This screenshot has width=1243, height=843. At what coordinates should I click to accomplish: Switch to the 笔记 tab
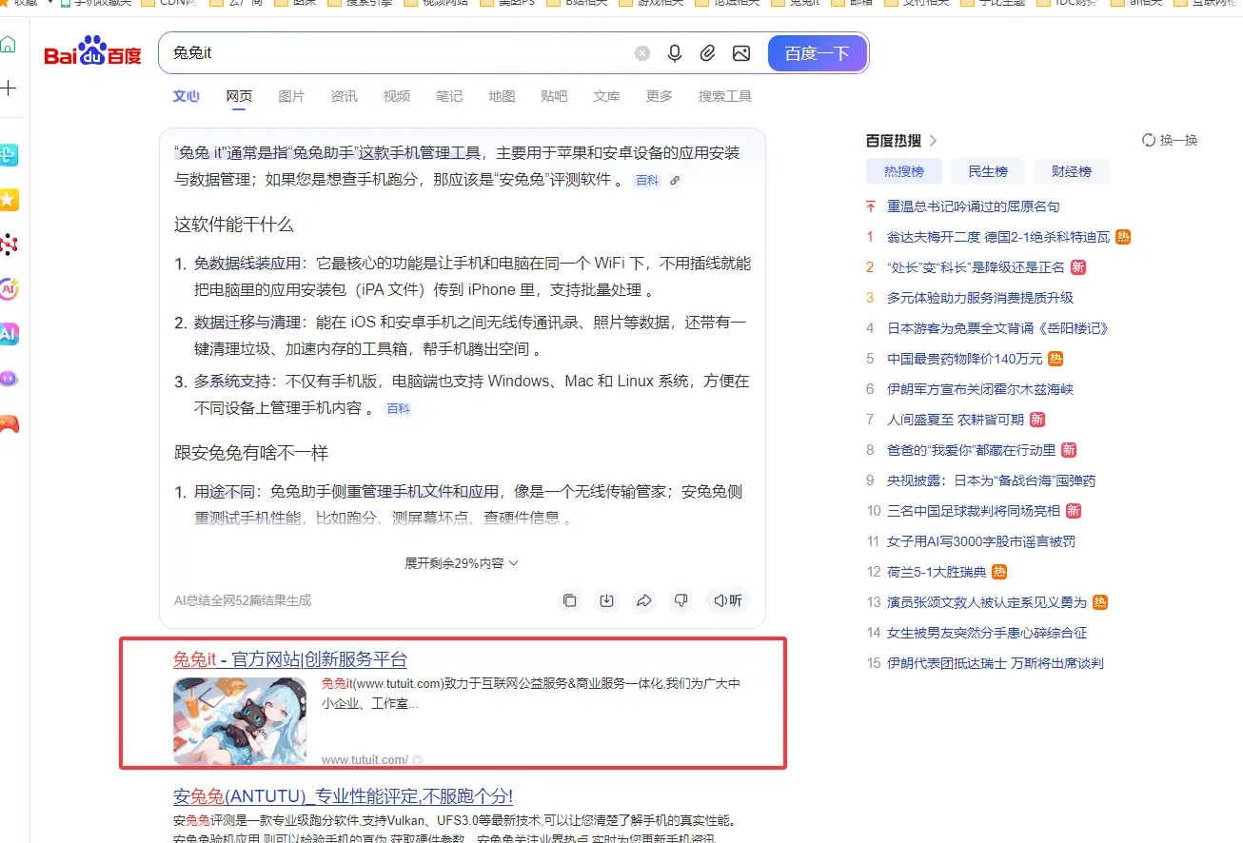(x=448, y=96)
